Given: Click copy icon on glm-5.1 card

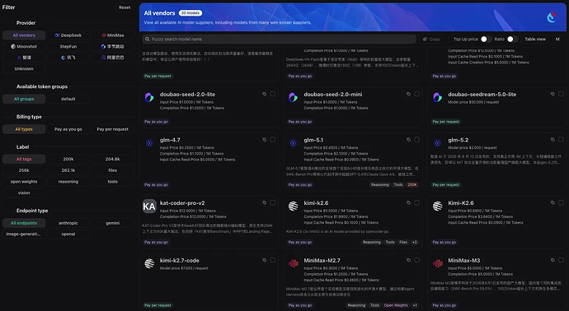Looking at the screenshot, I should point(408,140).
